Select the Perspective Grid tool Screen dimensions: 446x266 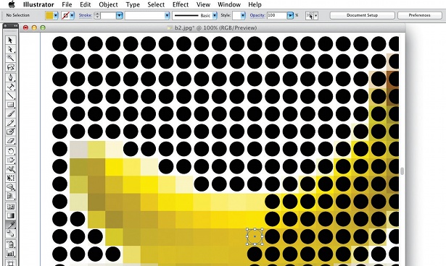point(11,196)
